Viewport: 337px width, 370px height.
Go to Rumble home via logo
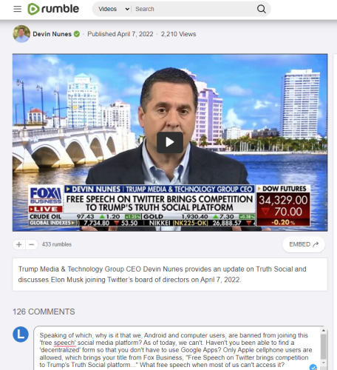tap(53, 9)
